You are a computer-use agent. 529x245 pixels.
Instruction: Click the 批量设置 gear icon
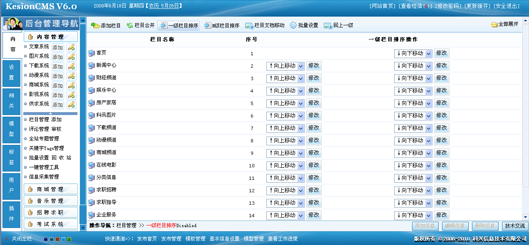point(293,25)
